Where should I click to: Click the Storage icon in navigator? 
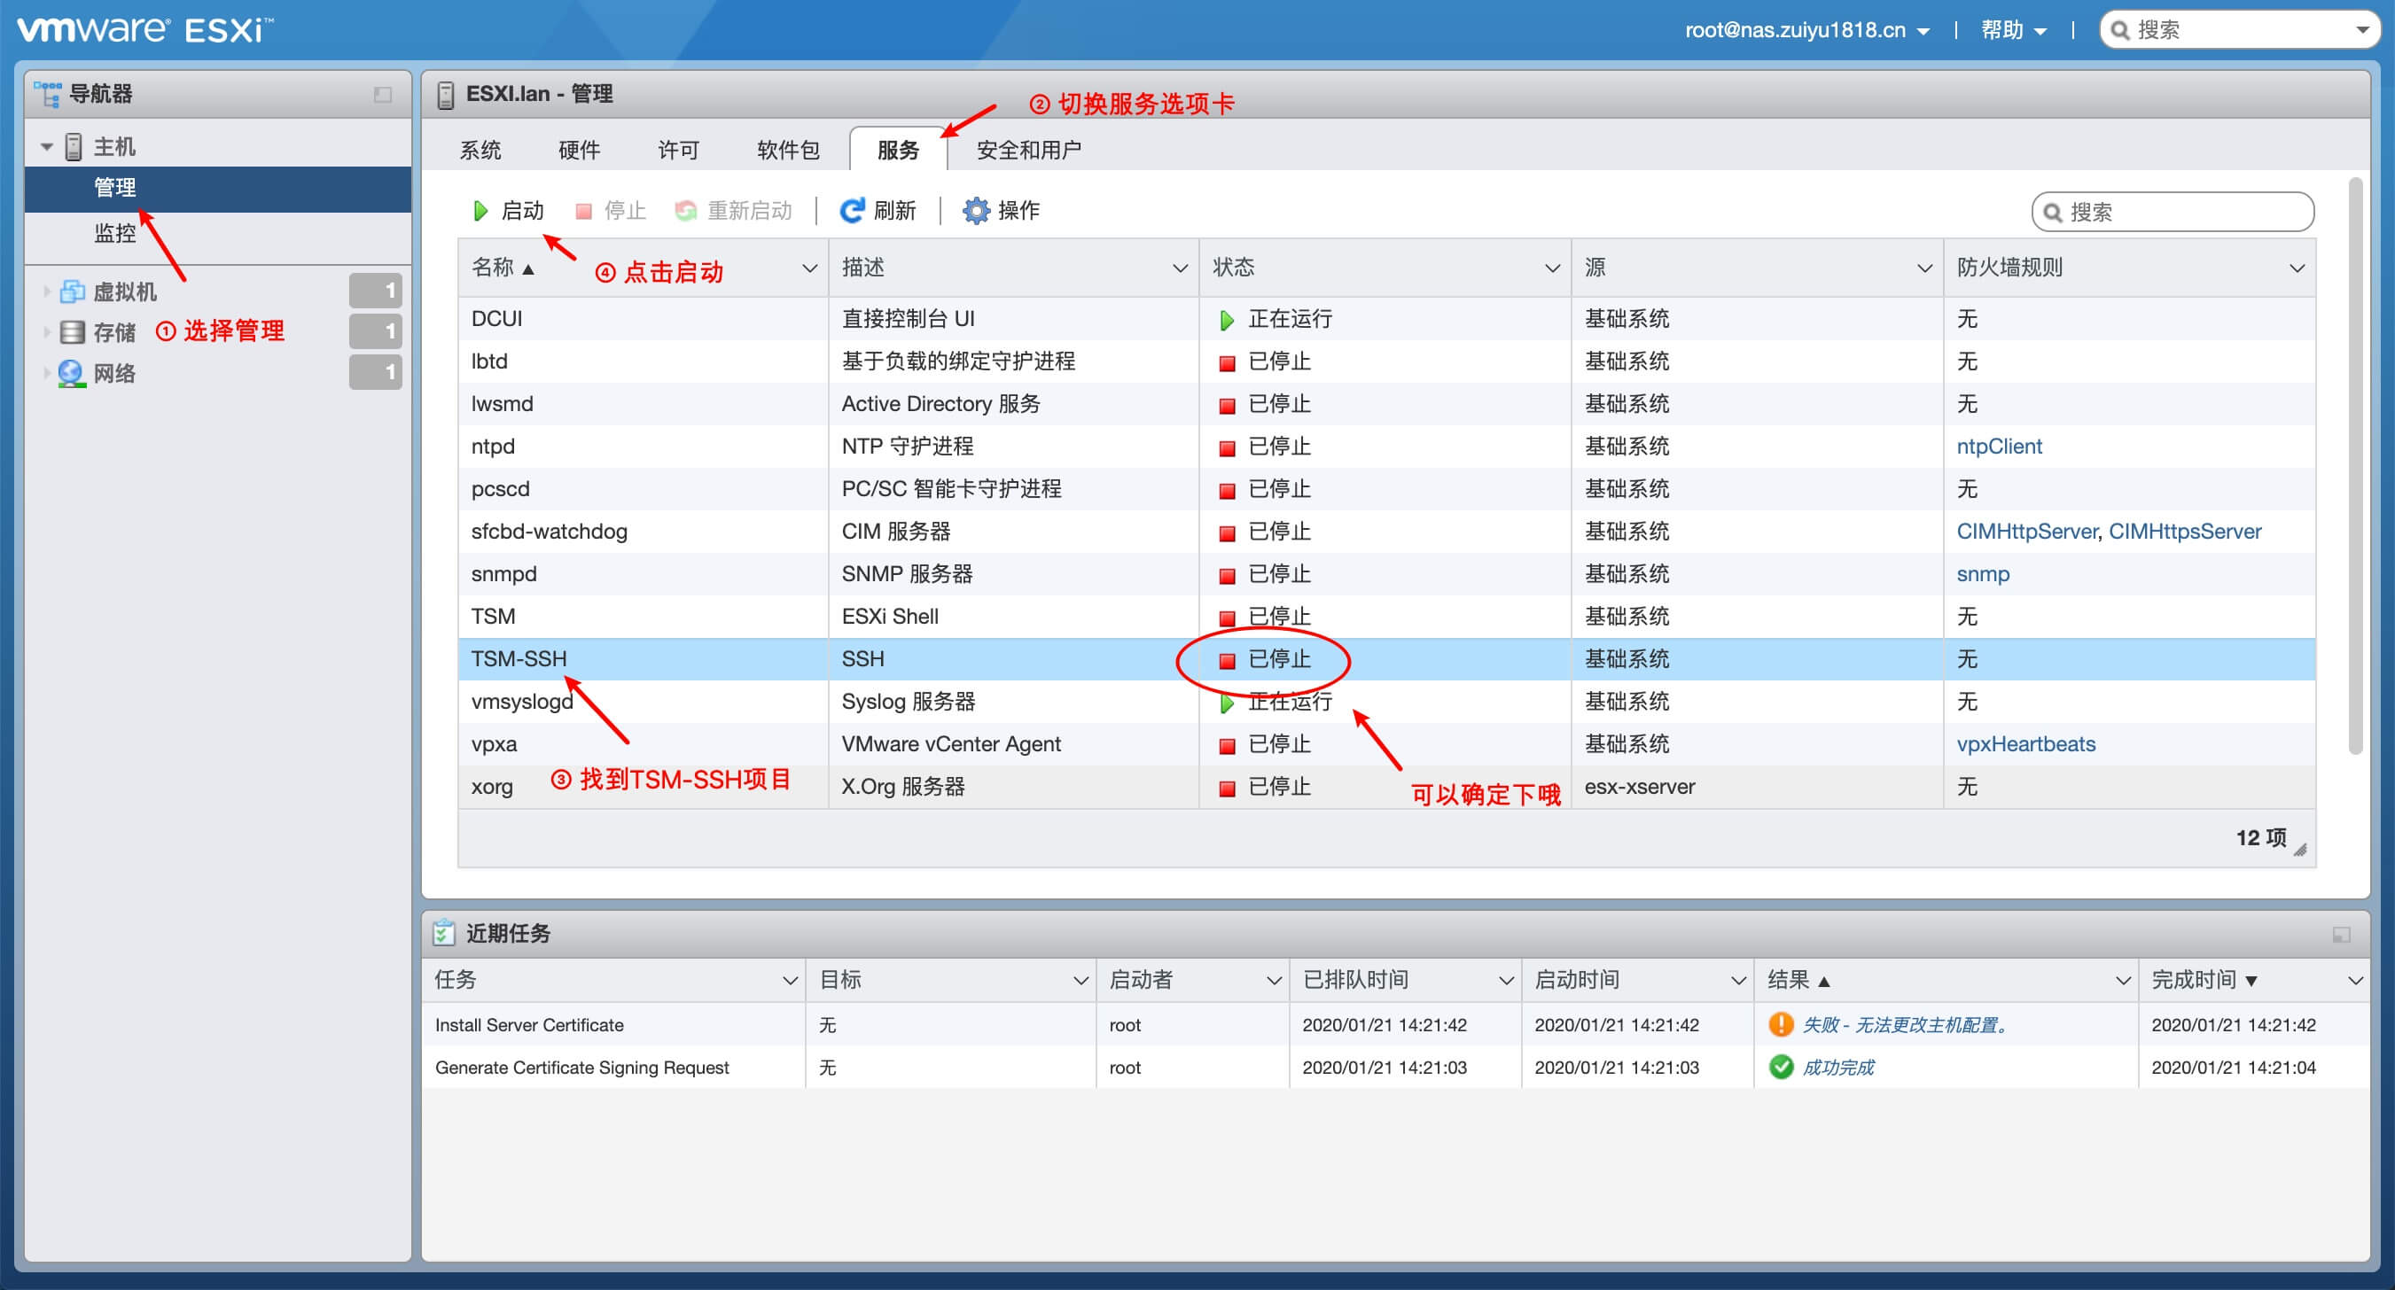click(x=72, y=331)
